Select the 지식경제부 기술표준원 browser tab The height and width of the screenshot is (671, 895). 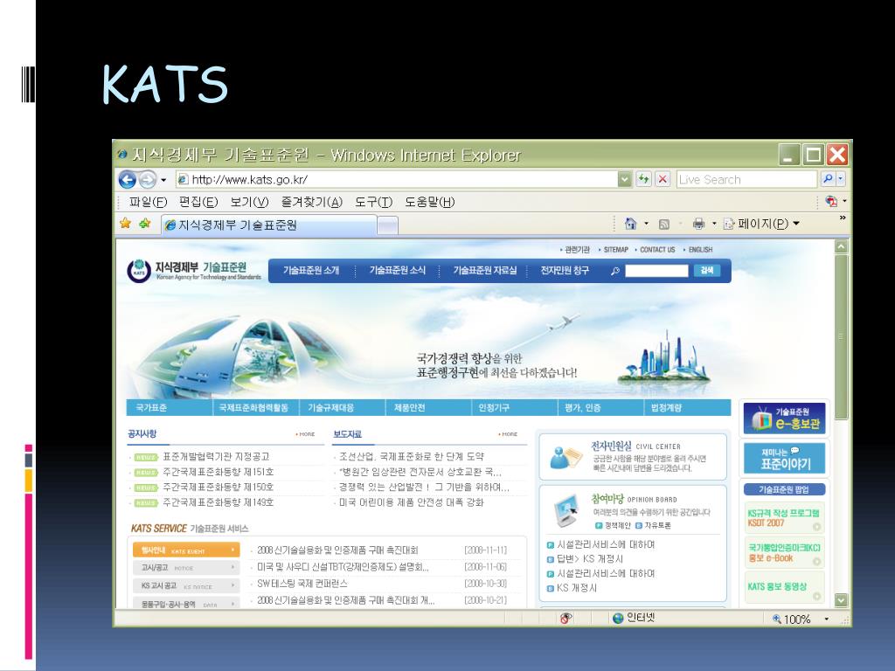[269, 225]
